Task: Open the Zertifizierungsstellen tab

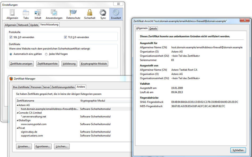Action: (x=63, y=87)
